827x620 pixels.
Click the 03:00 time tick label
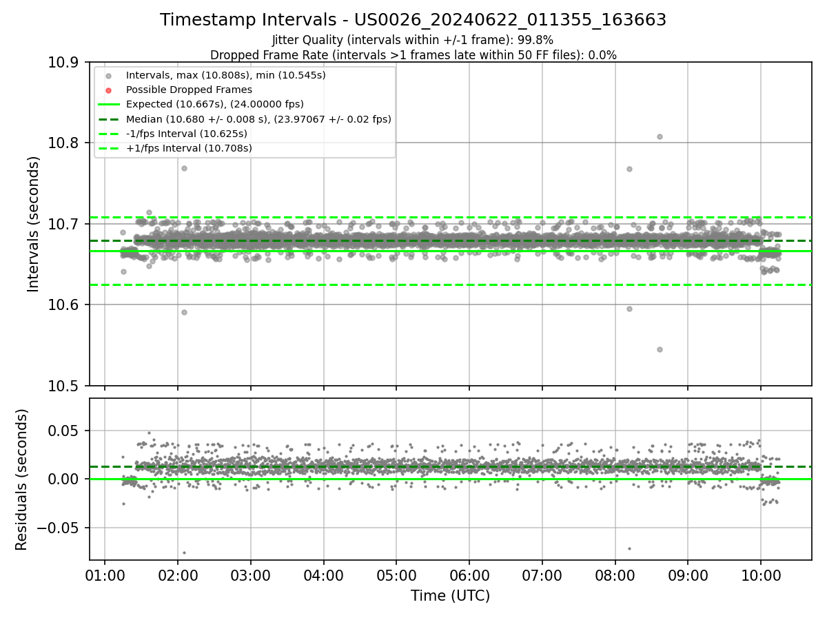[x=250, y=575]
